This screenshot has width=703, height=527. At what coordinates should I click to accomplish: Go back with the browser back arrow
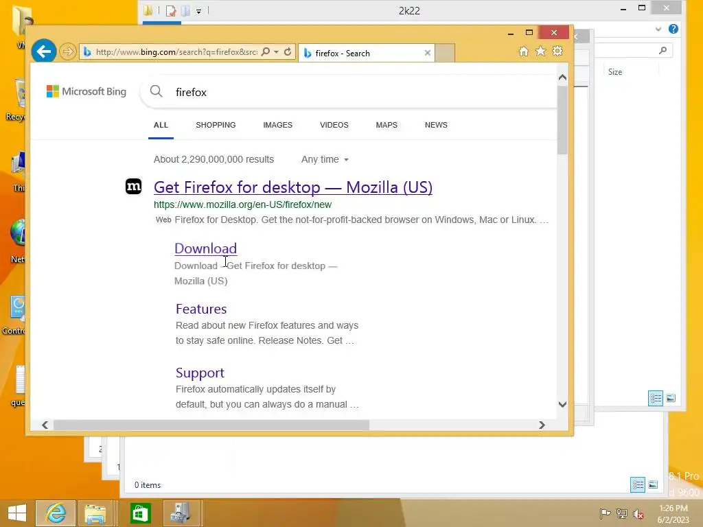click(x=43, y=51)
